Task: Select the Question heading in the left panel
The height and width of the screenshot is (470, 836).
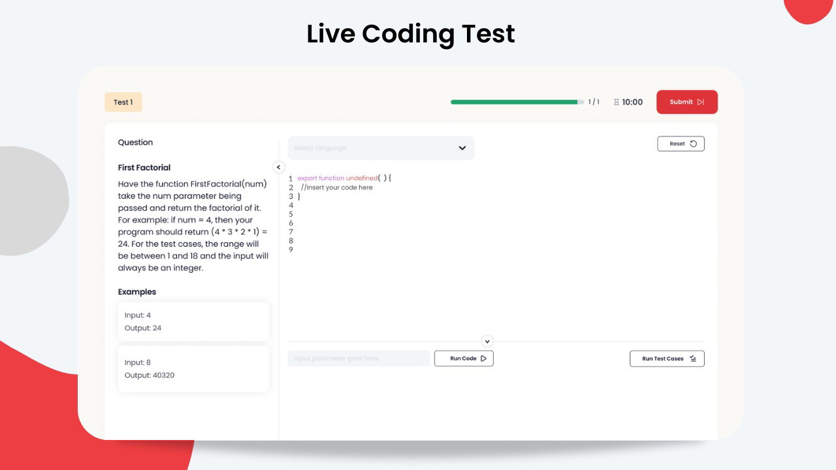Action: coord(135,142)
